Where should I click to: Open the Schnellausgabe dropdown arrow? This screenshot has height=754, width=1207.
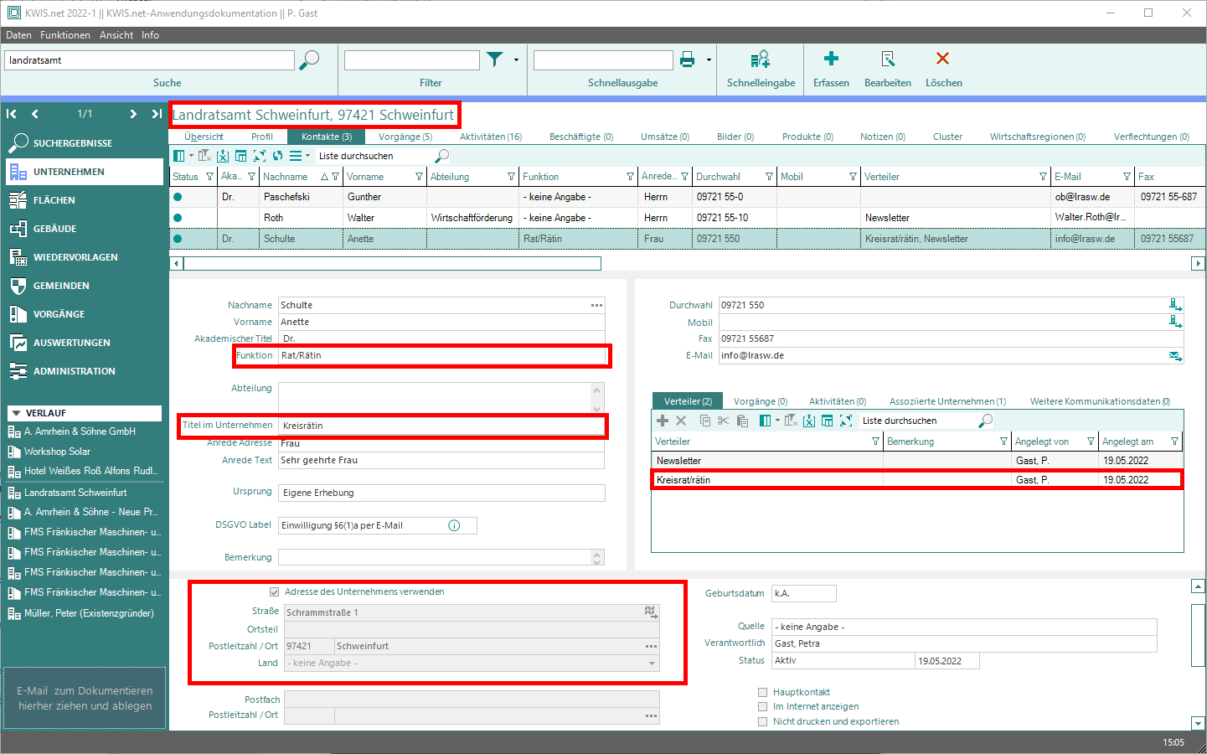[x=709, y=59]
